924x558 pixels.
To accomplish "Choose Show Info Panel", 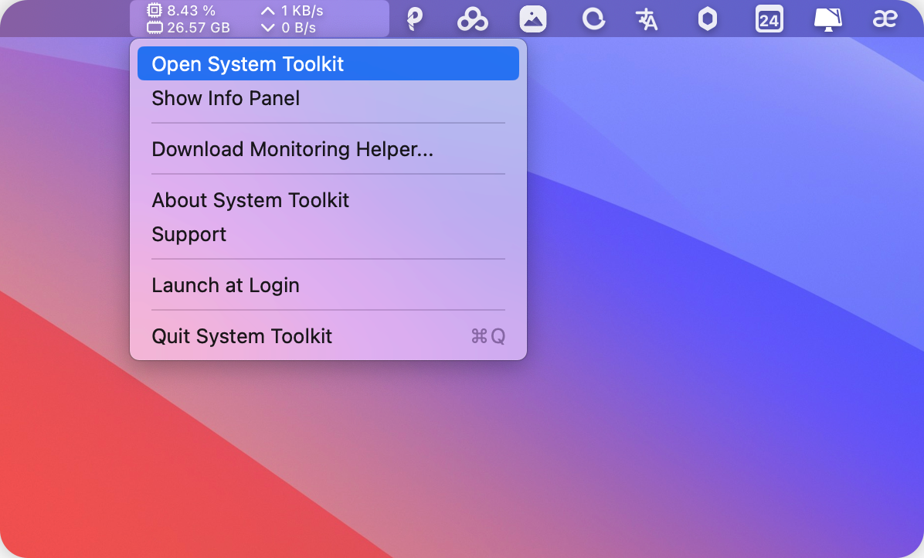I will 328,98.
